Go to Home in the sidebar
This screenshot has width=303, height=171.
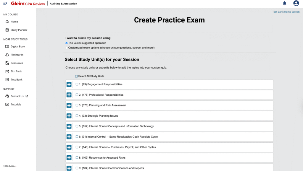tap(14, 22)
